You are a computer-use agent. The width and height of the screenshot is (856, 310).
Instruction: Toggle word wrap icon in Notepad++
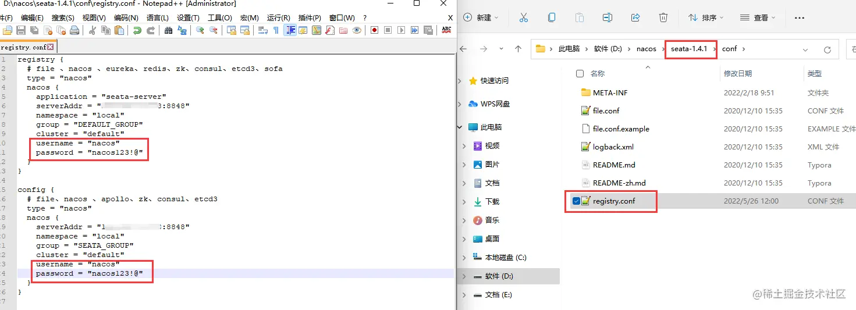(262, 30)
